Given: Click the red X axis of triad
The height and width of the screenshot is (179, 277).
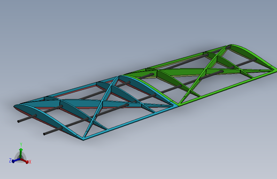Looking at the screenshot, I should [25, 161].
